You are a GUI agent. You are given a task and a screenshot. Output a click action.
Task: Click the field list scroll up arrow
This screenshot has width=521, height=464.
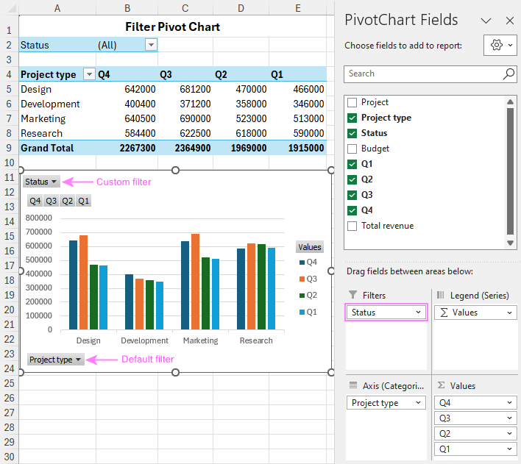(511, 102)
